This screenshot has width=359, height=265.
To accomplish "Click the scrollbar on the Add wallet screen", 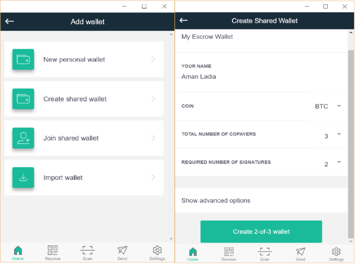I will coord(171,135).
